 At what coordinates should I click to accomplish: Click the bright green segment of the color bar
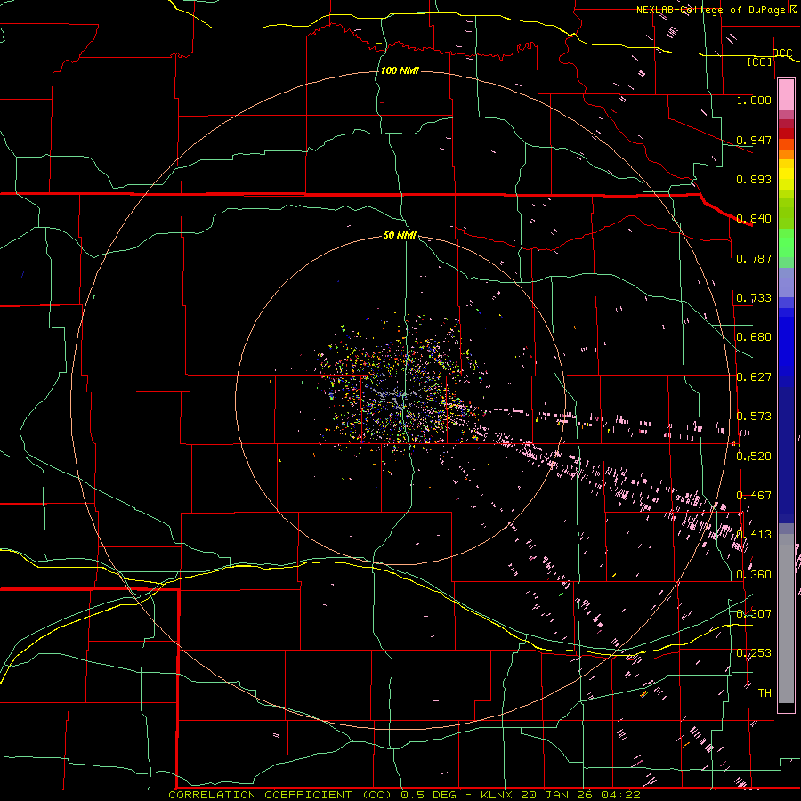(786, 243)
